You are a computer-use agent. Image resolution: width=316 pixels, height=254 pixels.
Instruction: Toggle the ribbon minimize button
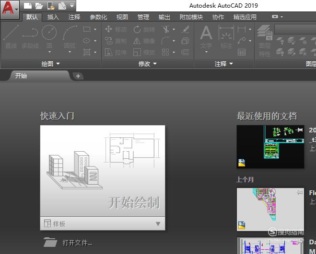coord(275,17)
